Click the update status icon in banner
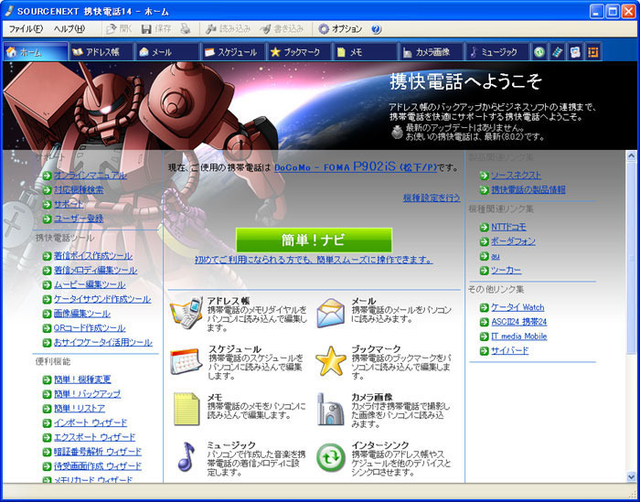Viewport: 640px width, 502px height. click(x=397, y=133)
